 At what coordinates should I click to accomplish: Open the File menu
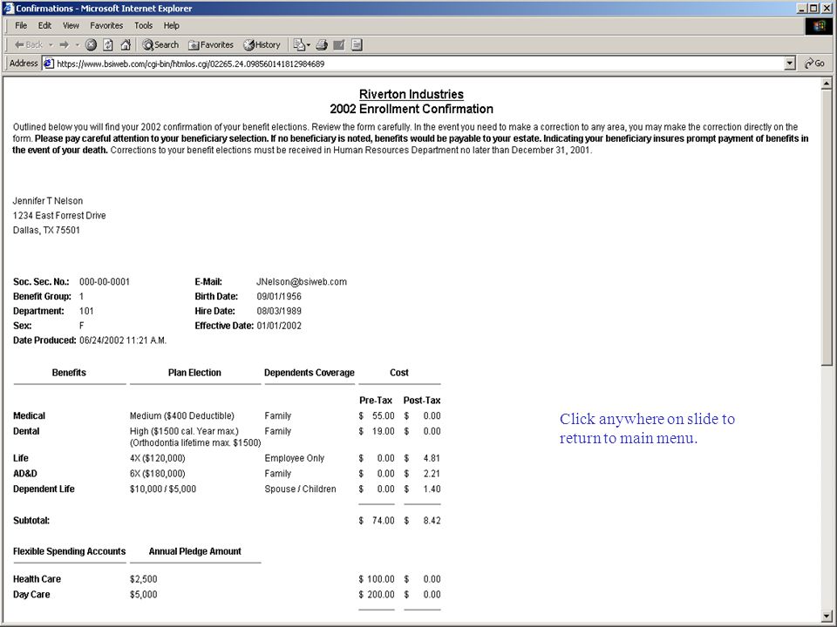21,25
